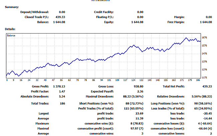Viewport: 217px width, 136px height.
Task: Click the Floating P/L label
Action: [x=105, y=17]
